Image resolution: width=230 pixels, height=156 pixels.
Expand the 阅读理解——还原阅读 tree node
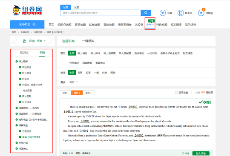pyautogui.click(x=17, y=114)
